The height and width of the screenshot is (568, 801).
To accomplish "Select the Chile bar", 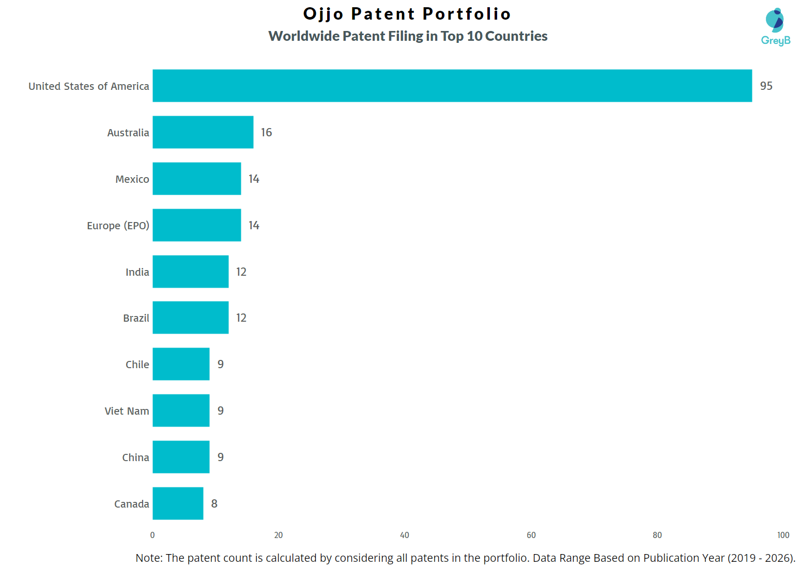I will coord(181,364).
